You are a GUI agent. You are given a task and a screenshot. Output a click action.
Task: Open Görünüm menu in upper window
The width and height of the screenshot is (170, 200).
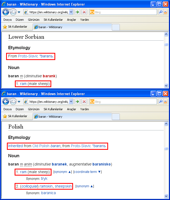(34, 20)
